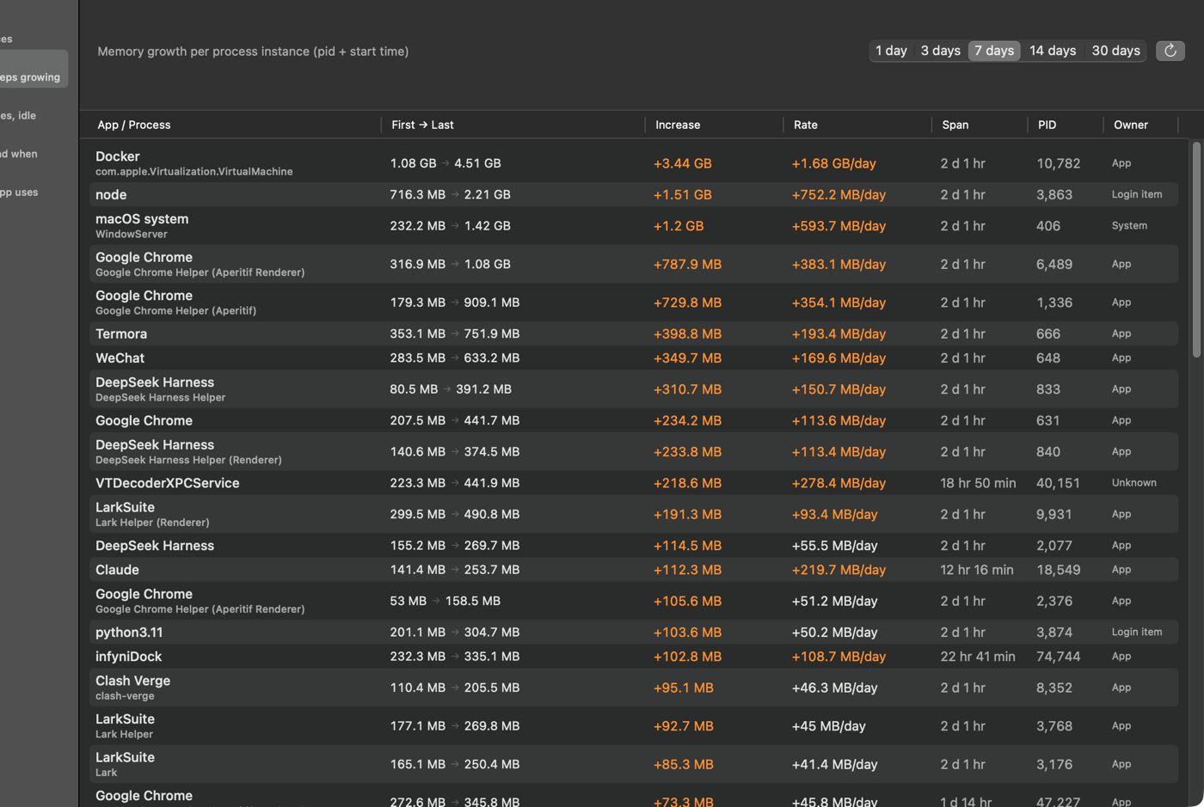Open the 'pp uses' sidebar item
This screenshot has width=1204, height=807.
tap(19, 193)
